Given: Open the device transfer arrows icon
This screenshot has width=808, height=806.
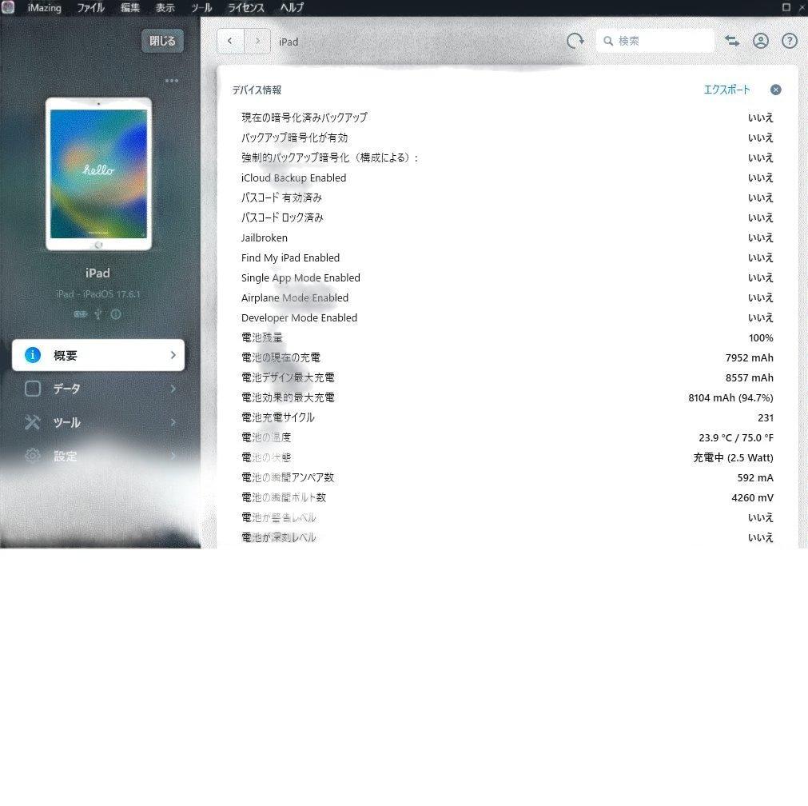Looking at the screenshot, I should pos(732,41).
